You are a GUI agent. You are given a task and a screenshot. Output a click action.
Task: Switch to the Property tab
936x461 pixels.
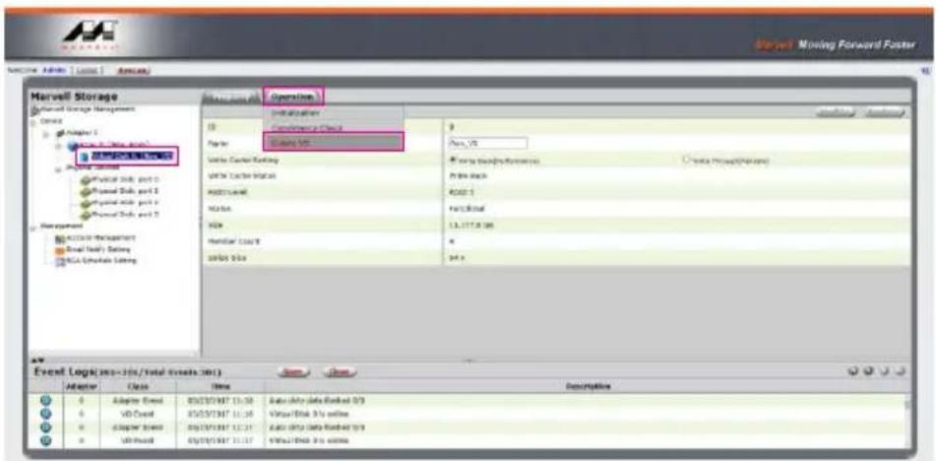point(231,97)
